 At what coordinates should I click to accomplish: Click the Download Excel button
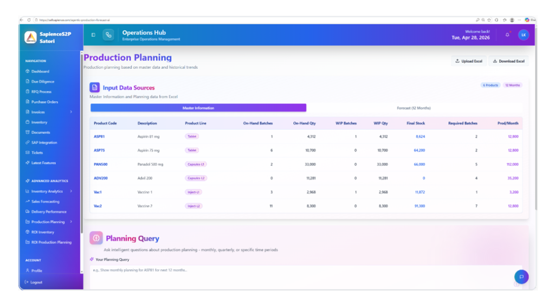click(x=508, y=61)
